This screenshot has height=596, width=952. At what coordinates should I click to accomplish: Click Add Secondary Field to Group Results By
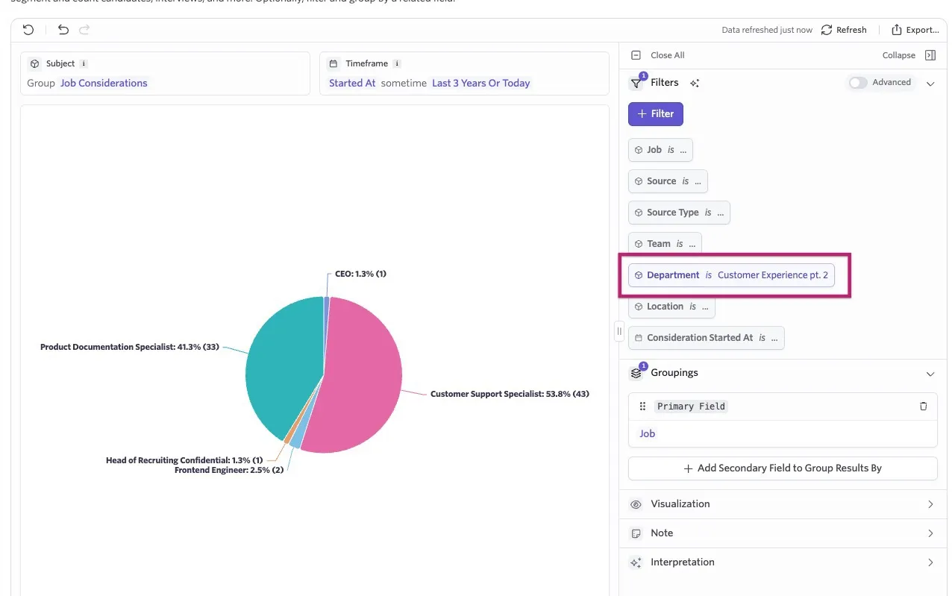tap(783, 468)
